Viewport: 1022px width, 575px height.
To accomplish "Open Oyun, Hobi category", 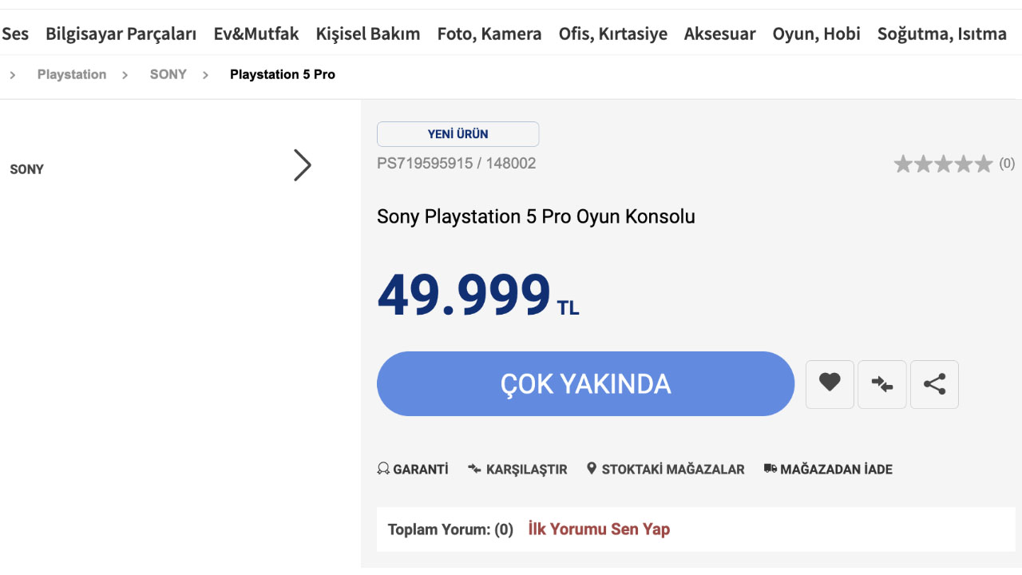I will [x=817, y=34].
